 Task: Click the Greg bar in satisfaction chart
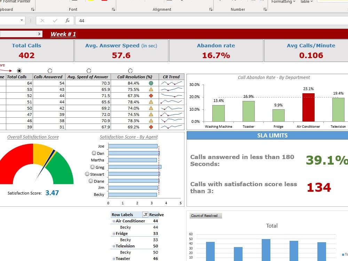[x=135, y=167]
